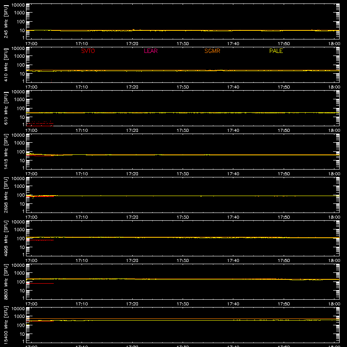Viewport: 347px width, 347px height.
Task: Select the 610 MHz [SFU] axis title
Action: [x=6, y=108]
